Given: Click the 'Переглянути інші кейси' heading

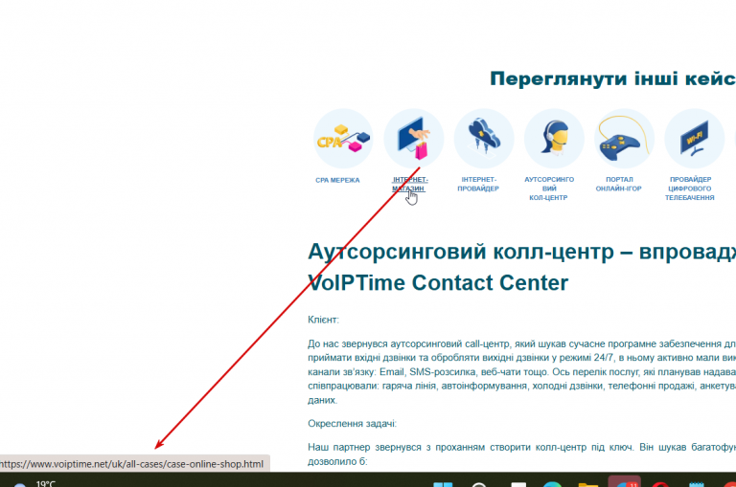Looking at the screenshot, I should 612,78.
